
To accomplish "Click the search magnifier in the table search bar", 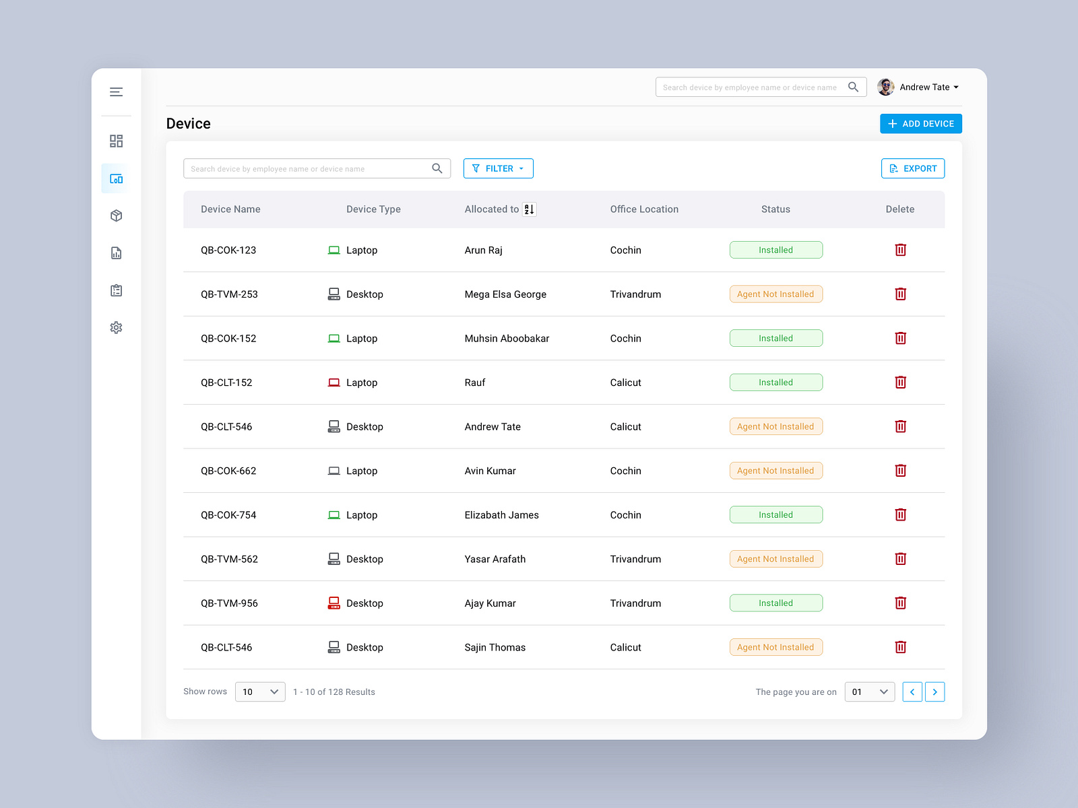I will (x=437, y=168).
